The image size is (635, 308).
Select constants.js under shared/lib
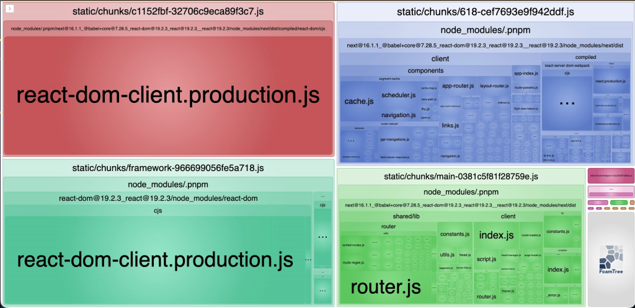coord(455,234)
